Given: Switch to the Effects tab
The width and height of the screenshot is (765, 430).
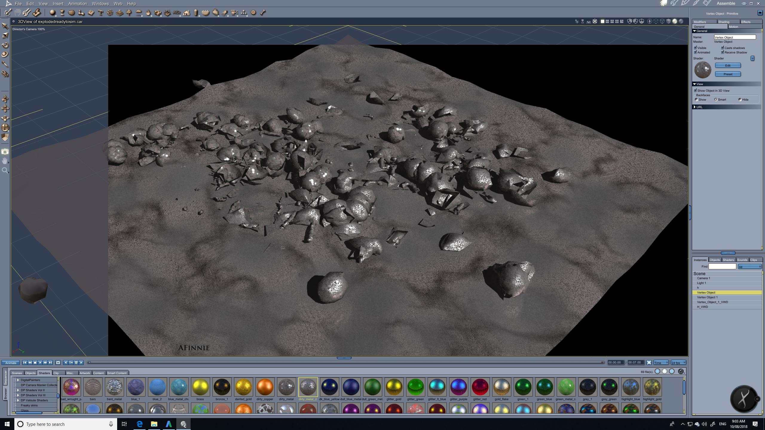Looking at the screenshot, I should pyautogui.click(x=746, y=22).
